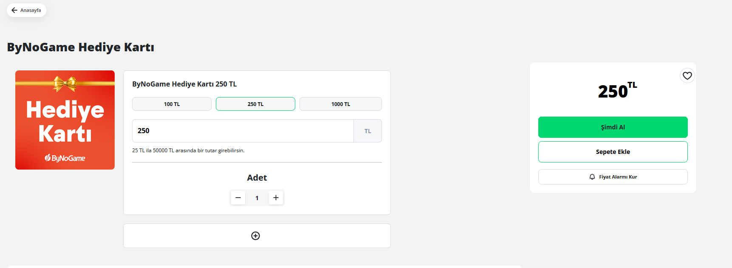Click the large 250 TL price display
The width and height of the screenshot is (732, 268).
pos(616,91)
